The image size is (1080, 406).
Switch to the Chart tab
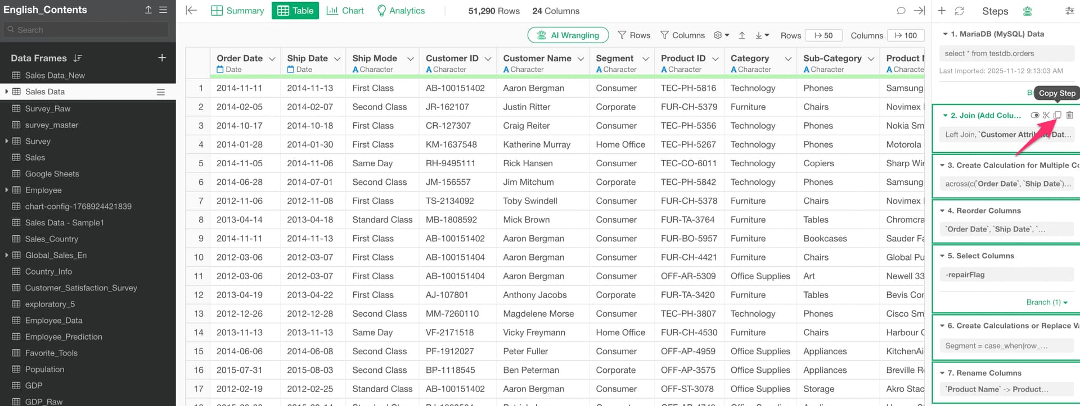tap(345, 11)
